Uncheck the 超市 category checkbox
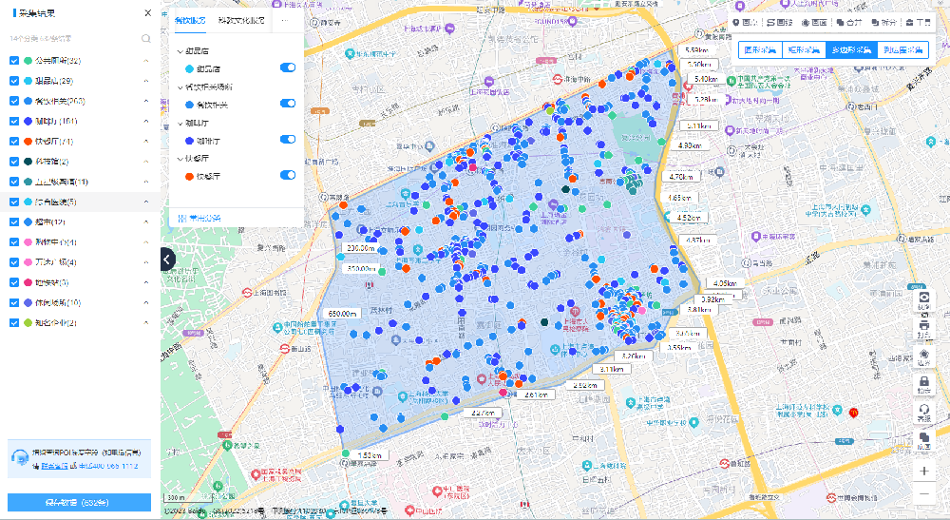This screenshot has width=950, height=520. [x=14, y=221]
